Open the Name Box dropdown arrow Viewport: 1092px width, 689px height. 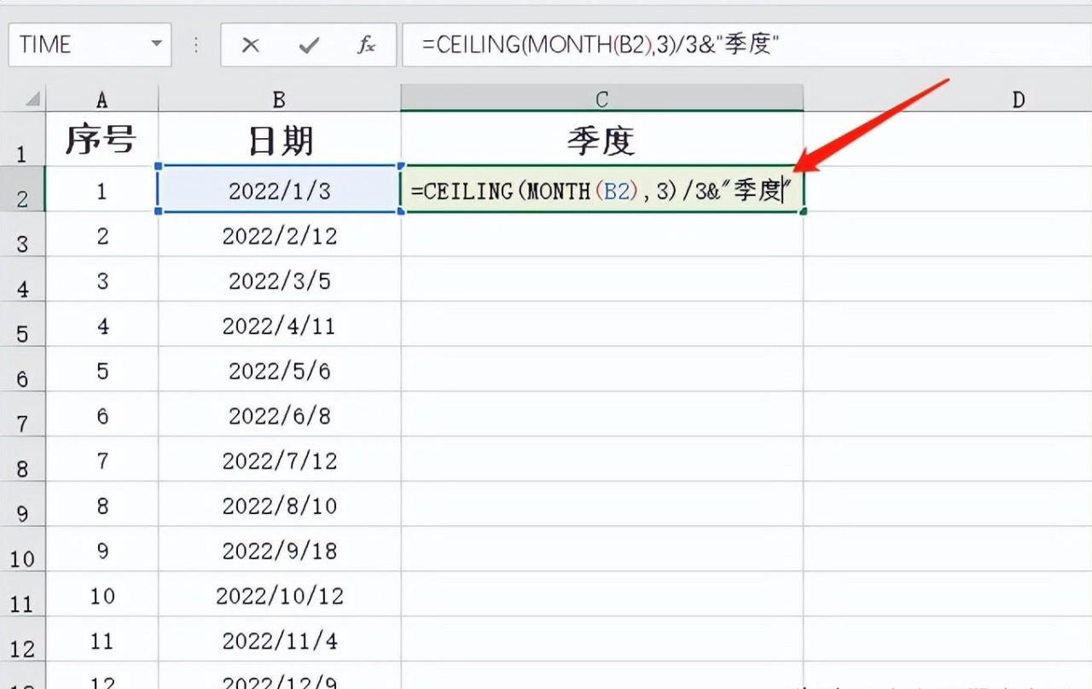(x=156, y=44)
